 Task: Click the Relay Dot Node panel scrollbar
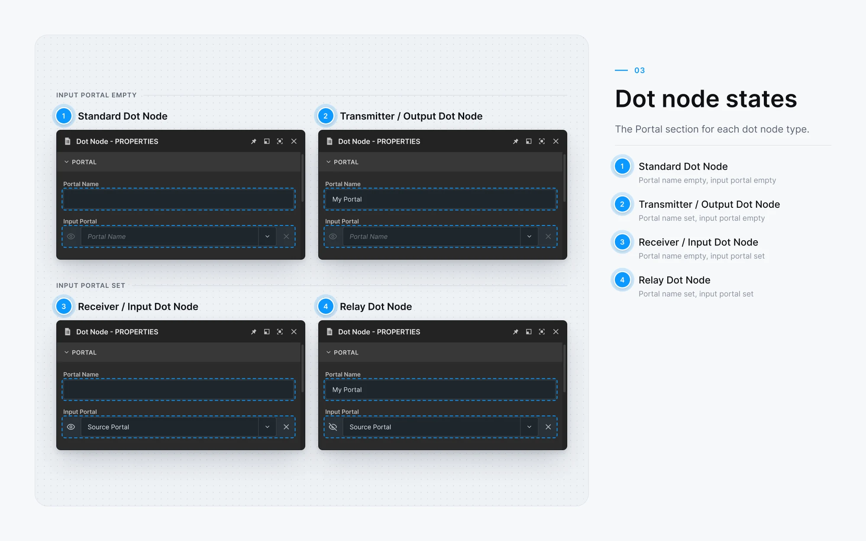[564, 368]
